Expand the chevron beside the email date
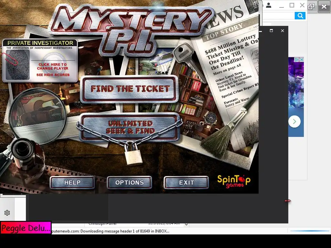 (x=186, y=224)
